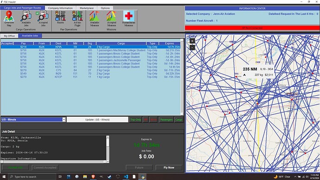Viewport: 320px width, 180px height.
Task: Sort the job list by Type column
Action: click(x=152, y=43)
